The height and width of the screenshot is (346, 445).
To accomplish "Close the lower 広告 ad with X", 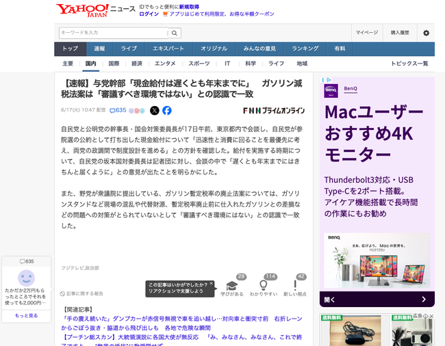I will [x=431, y=316].
